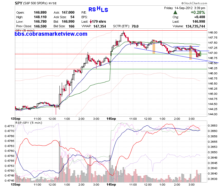Click the 0.3638 right ratio axis label
Image resolution: width=222 pixels, height=187 pixels.
213,179
